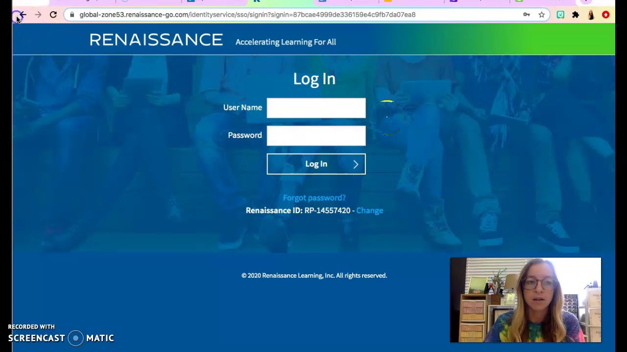Open the Forgot password? link

314,198
